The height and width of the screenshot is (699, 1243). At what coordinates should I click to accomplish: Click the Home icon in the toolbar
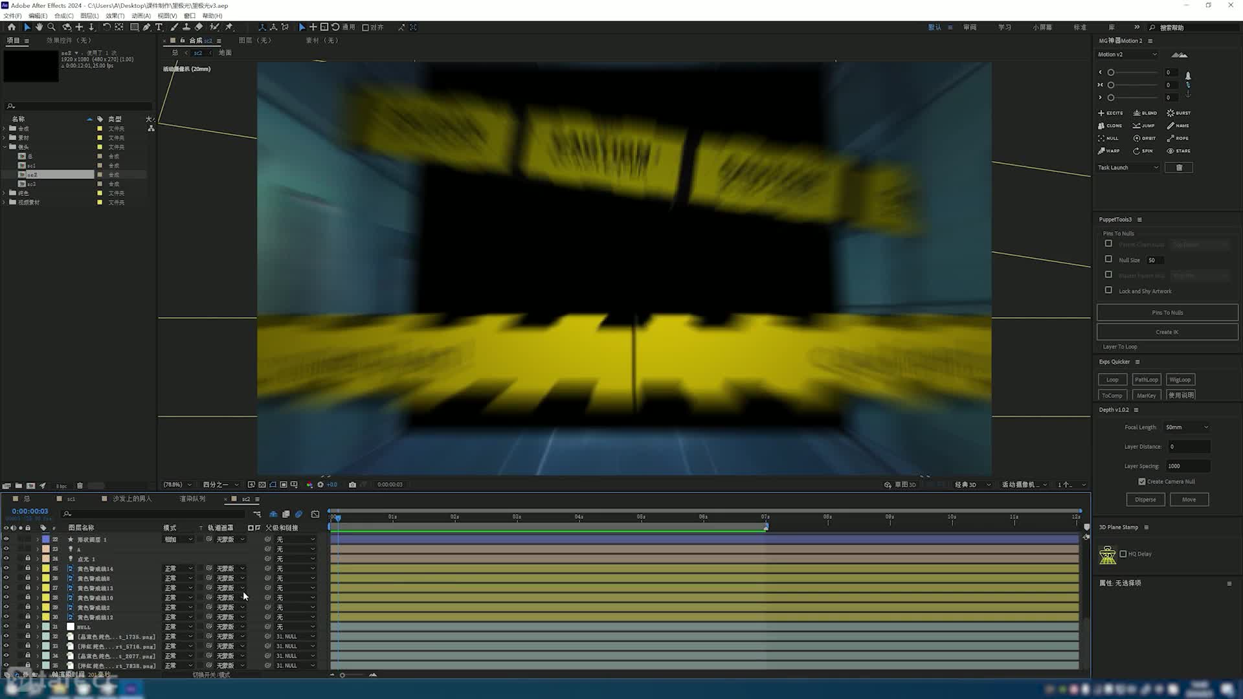[x=12, y=27]
